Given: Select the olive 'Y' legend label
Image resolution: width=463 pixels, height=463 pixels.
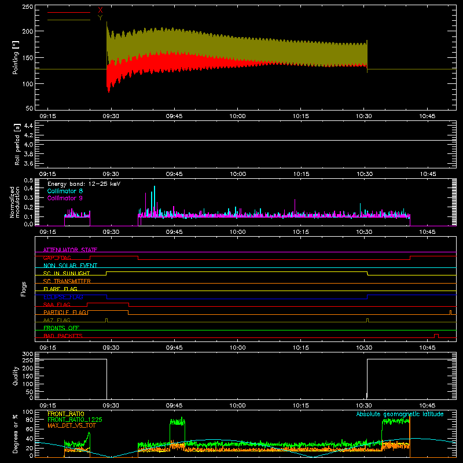Looking at the screenshot, I should click(x=100, y=18).
